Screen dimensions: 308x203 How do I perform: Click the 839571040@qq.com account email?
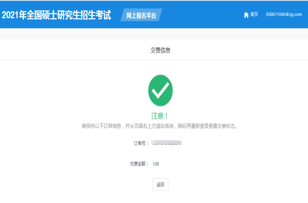284,15
